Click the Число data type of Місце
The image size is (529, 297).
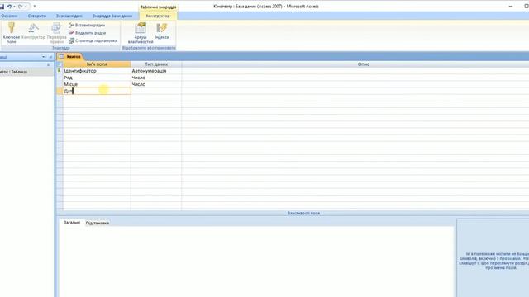pyautogui.click(x=156, y=84)
